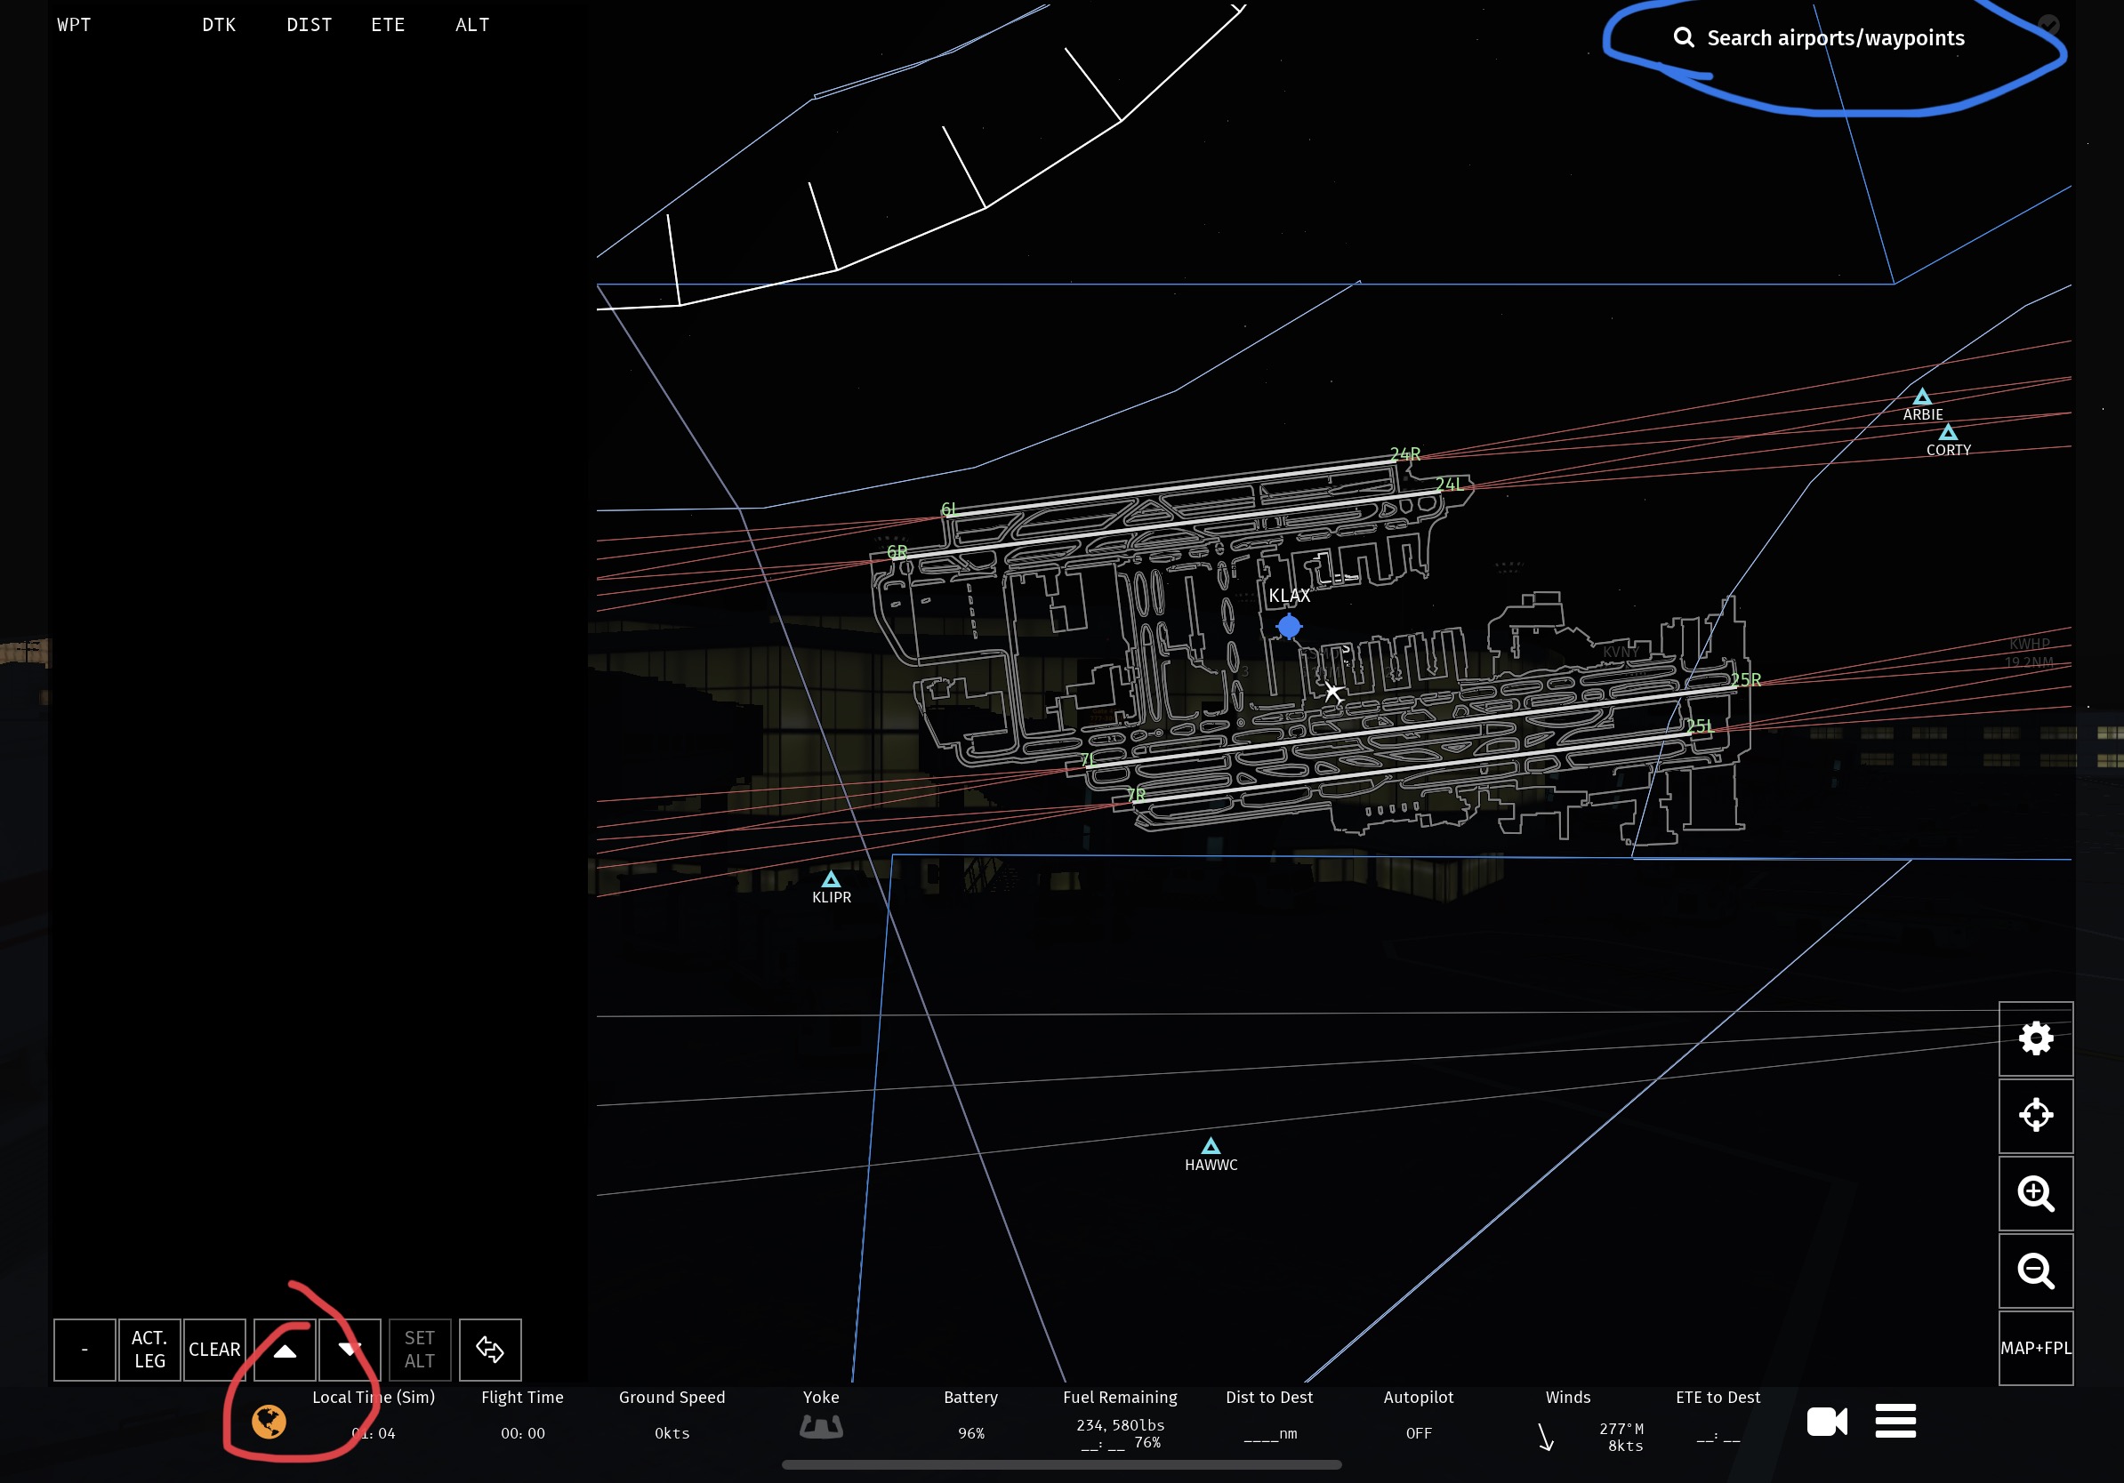The width and height of the screenshot is (2124, 1483).
Task: Open the hamburger main menu
Action: pos(1895,1421)
